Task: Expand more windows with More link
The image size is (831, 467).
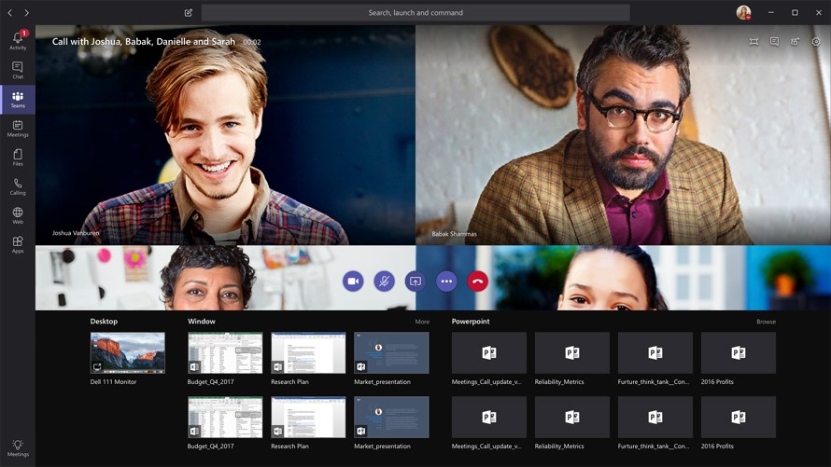Action: [x=422, y=322]
